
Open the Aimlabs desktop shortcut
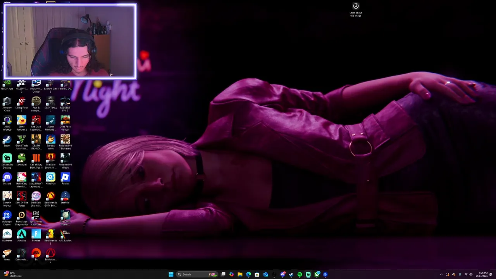22,236
